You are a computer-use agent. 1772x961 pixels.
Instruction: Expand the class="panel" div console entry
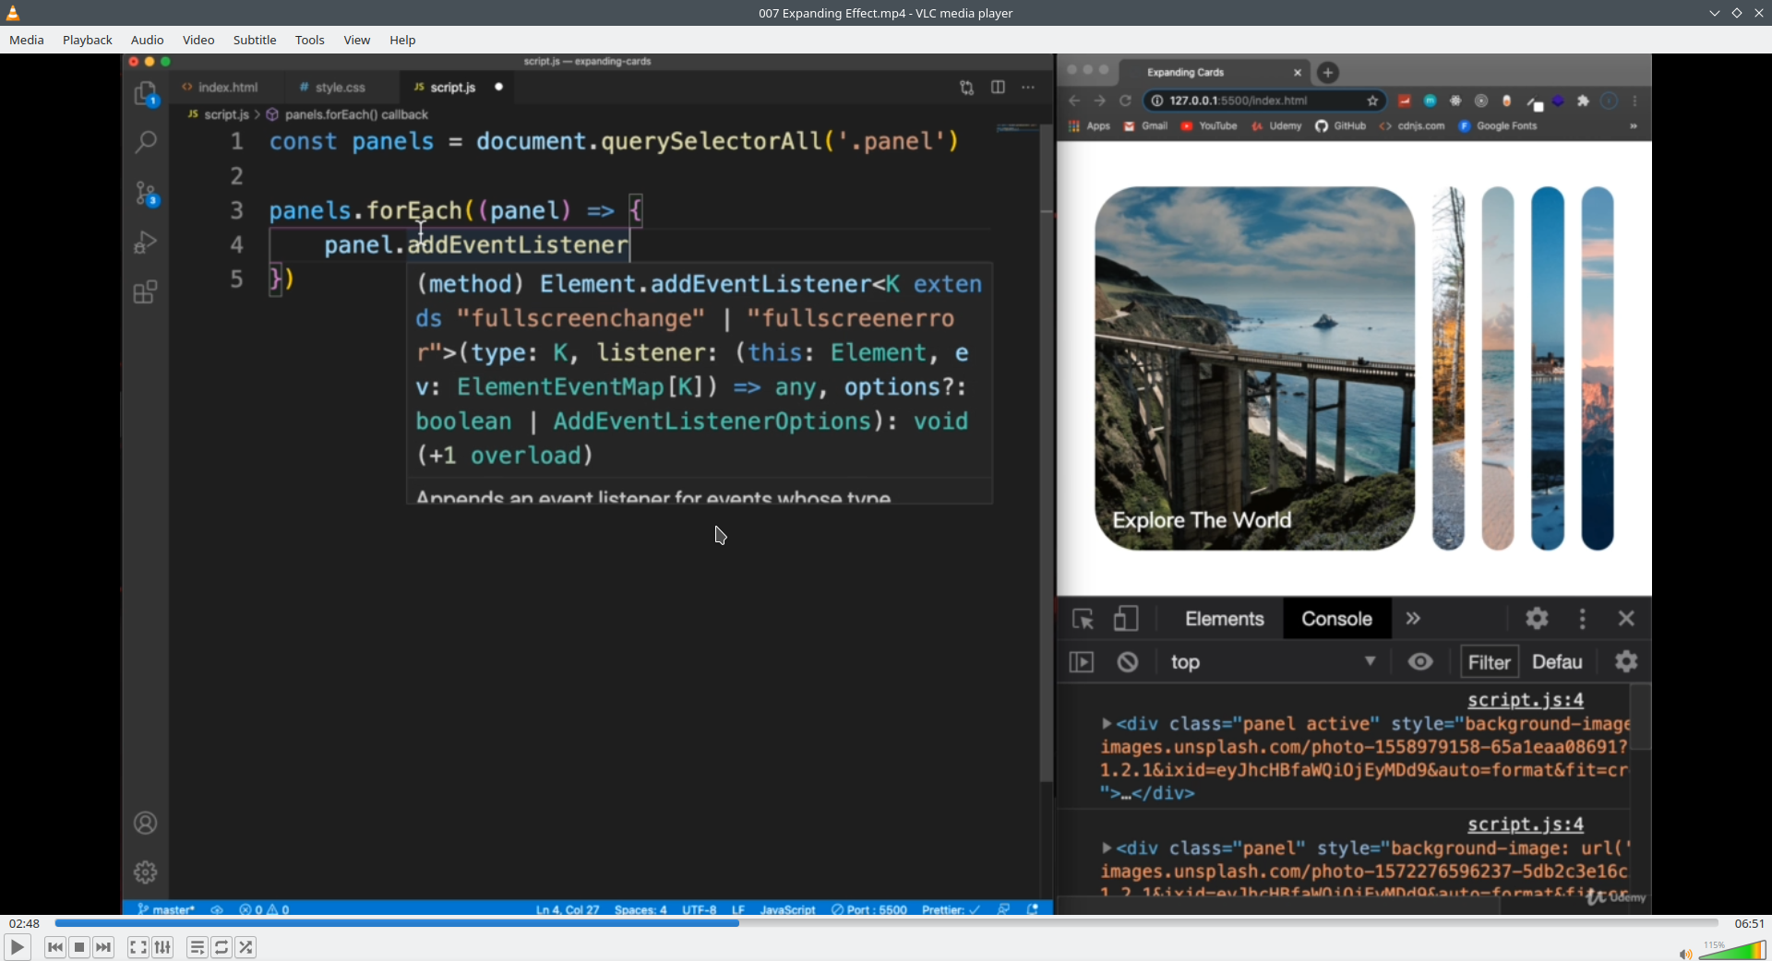(1107, 848)
